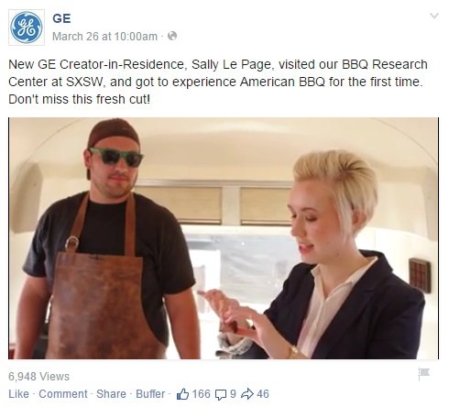Click the share arrow count icon
Screen dimensions: 449x407
click(247, 394)
